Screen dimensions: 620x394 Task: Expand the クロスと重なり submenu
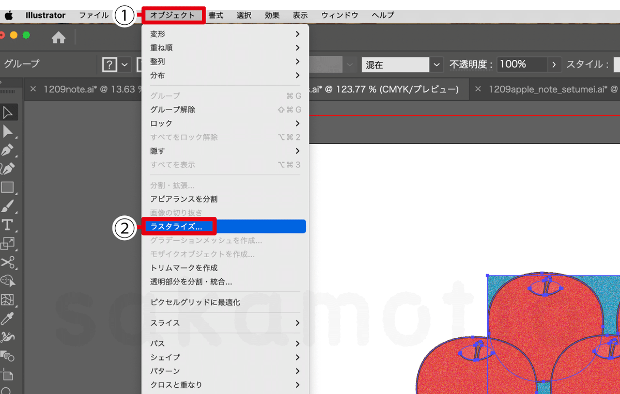click(297, 385)
